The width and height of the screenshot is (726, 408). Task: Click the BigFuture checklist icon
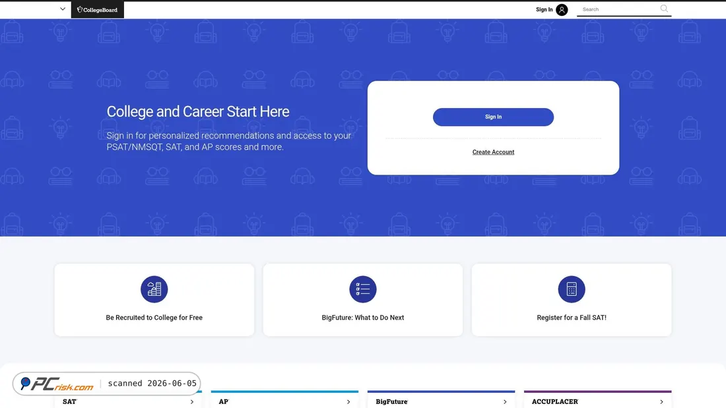pyautogui.click(x=363, y=289)
